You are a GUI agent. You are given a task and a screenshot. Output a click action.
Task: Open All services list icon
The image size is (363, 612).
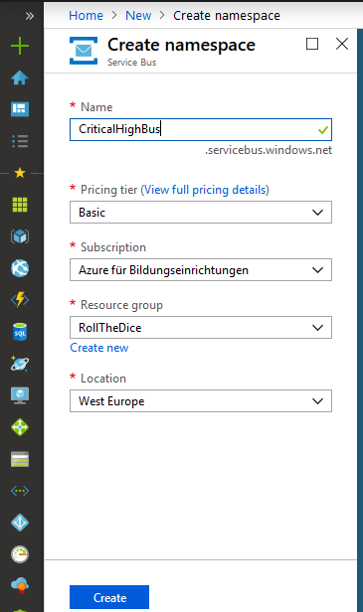coord(20,141)
